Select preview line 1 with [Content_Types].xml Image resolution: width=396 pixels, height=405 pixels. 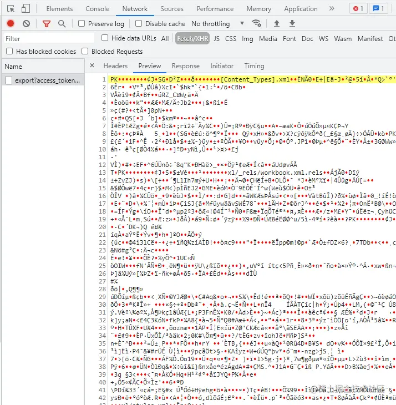tap(252, 79)
